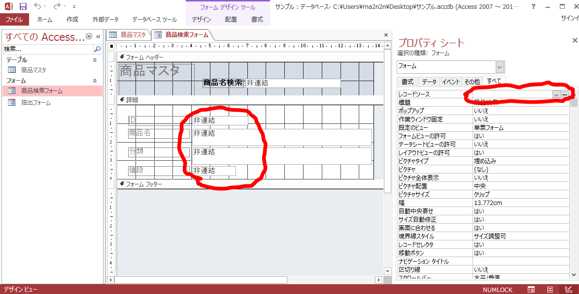The width and height of the screenshot is (579, 294).
Task: Open the フォーム object selector dropdown in property sheet
Action: point(500,67)
